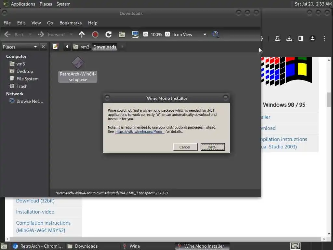
Task: Open the Places menu in top panel
Action: tap(46, 4)
